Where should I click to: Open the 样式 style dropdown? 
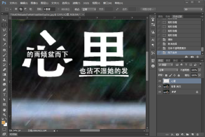coord(89,10)
